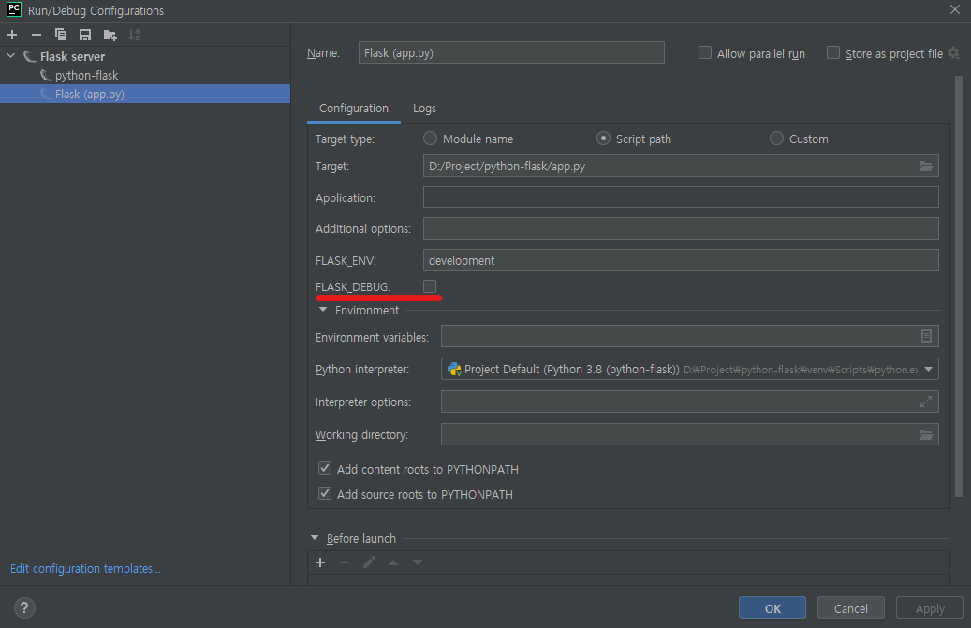Copy the selected configuration
Image resolution: width=971 pixels, height=628 pixels.
pos(61,35)
